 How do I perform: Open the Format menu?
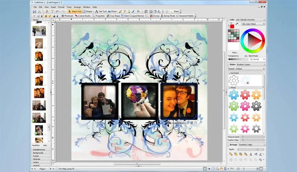(x=61, y=7)
